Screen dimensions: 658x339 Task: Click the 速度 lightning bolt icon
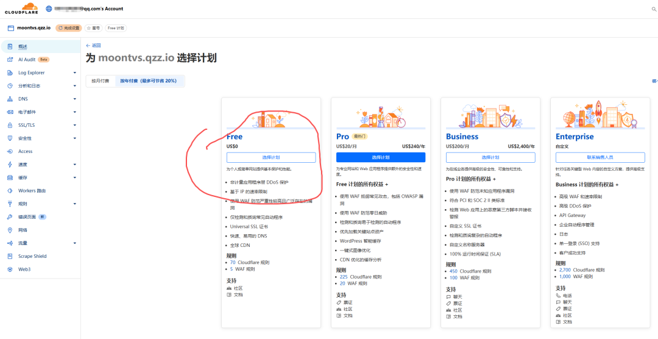click(10, 164)
